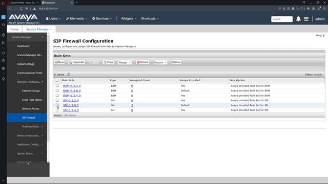
Task: Collapse the Session Manager sidebar section
Action: point(42,37)
